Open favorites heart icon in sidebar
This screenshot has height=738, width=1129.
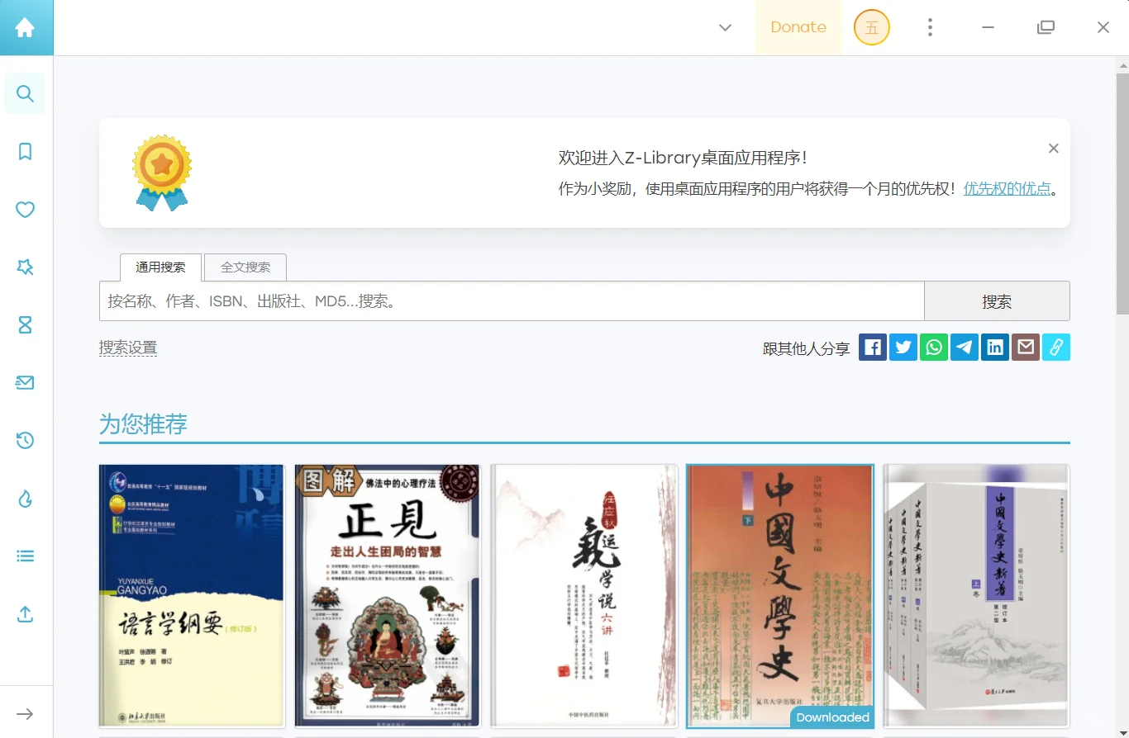[x=26, y=210]
